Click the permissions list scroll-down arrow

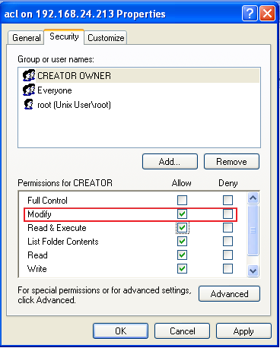point(253,270)
